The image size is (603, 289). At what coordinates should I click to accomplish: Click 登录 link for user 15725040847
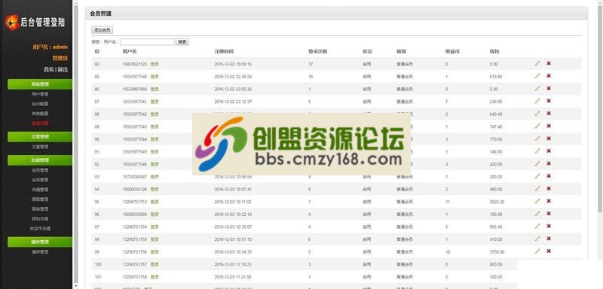pos(155,177)
